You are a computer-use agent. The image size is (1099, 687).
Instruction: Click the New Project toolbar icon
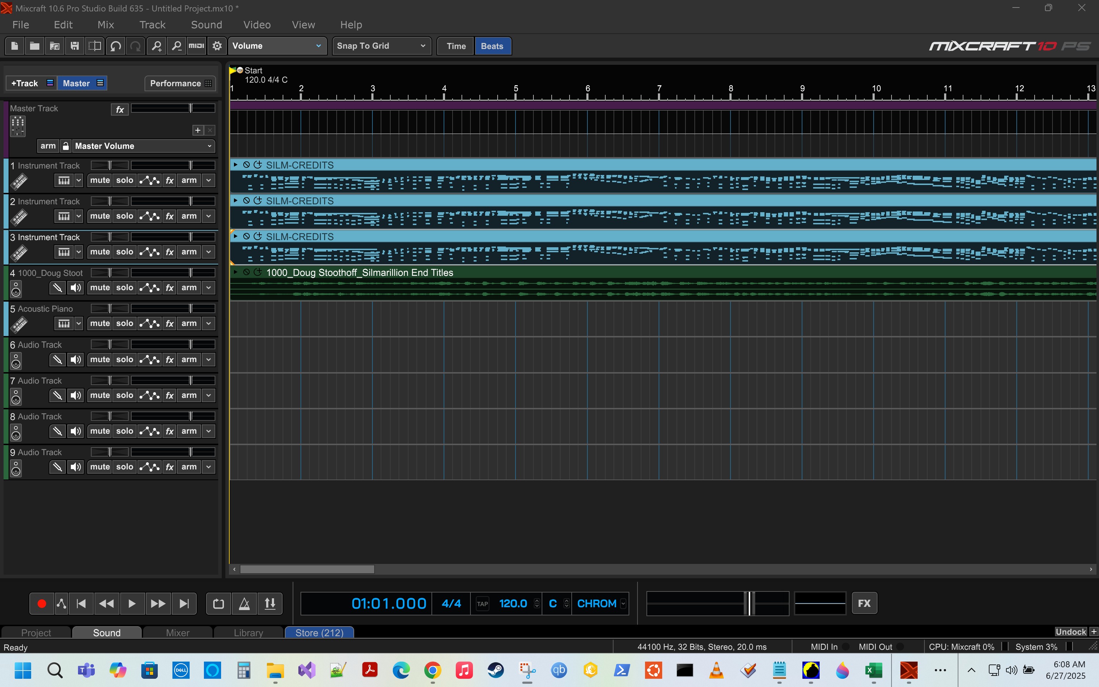(15, 46)
